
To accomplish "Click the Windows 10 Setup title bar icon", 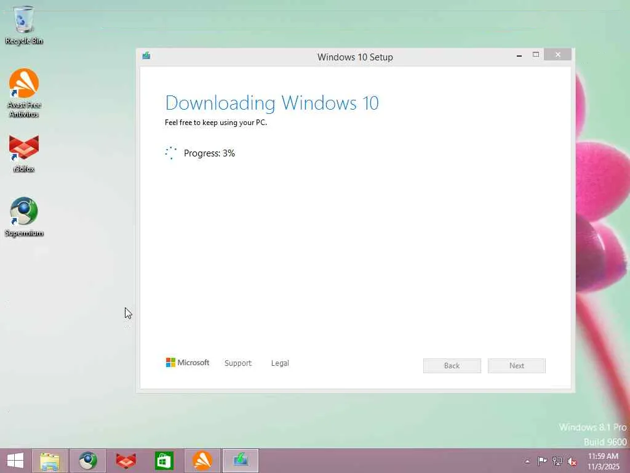I will coord(146,55).
